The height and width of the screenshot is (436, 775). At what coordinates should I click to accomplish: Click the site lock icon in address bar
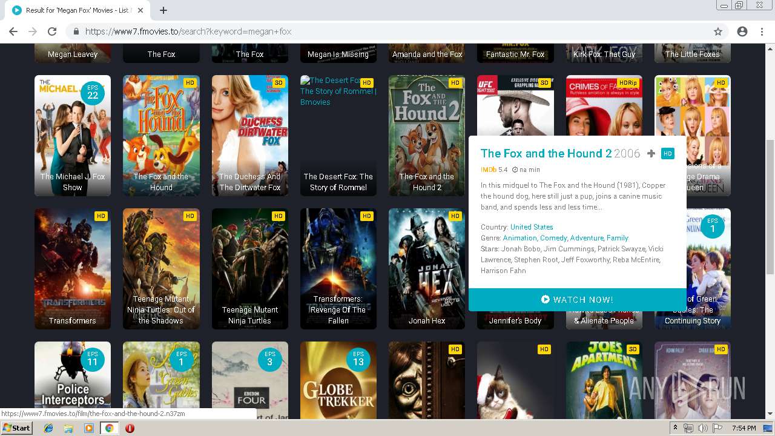tap(76, 31)
